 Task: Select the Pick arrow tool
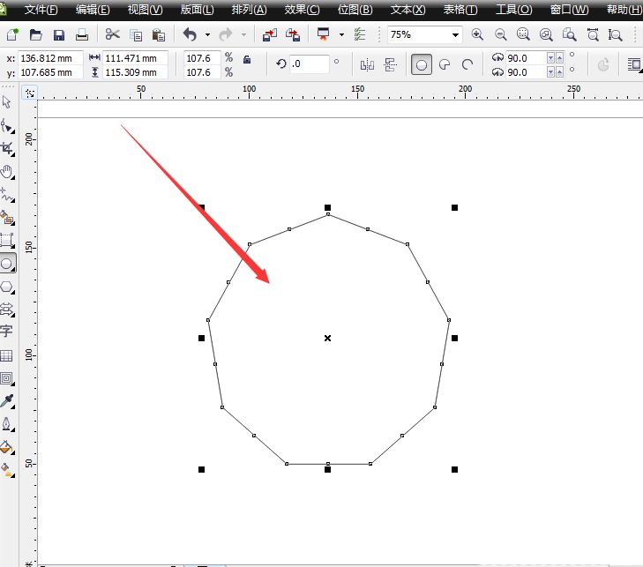click(7, 102)
